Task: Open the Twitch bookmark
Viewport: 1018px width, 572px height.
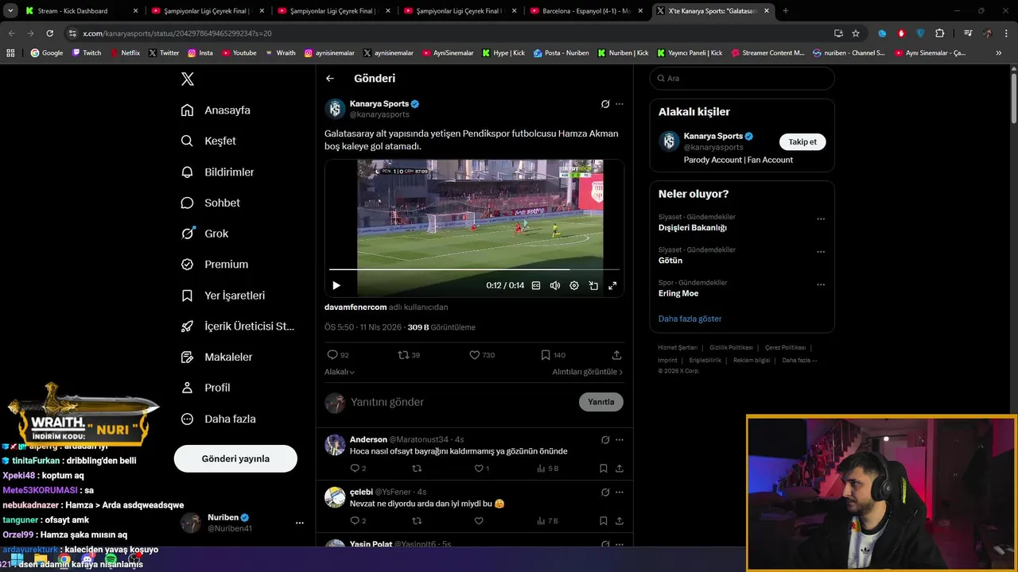Action: pos(87,53)
